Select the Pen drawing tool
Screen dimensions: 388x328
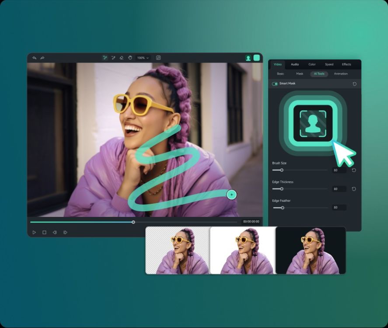tap(113, 57)
